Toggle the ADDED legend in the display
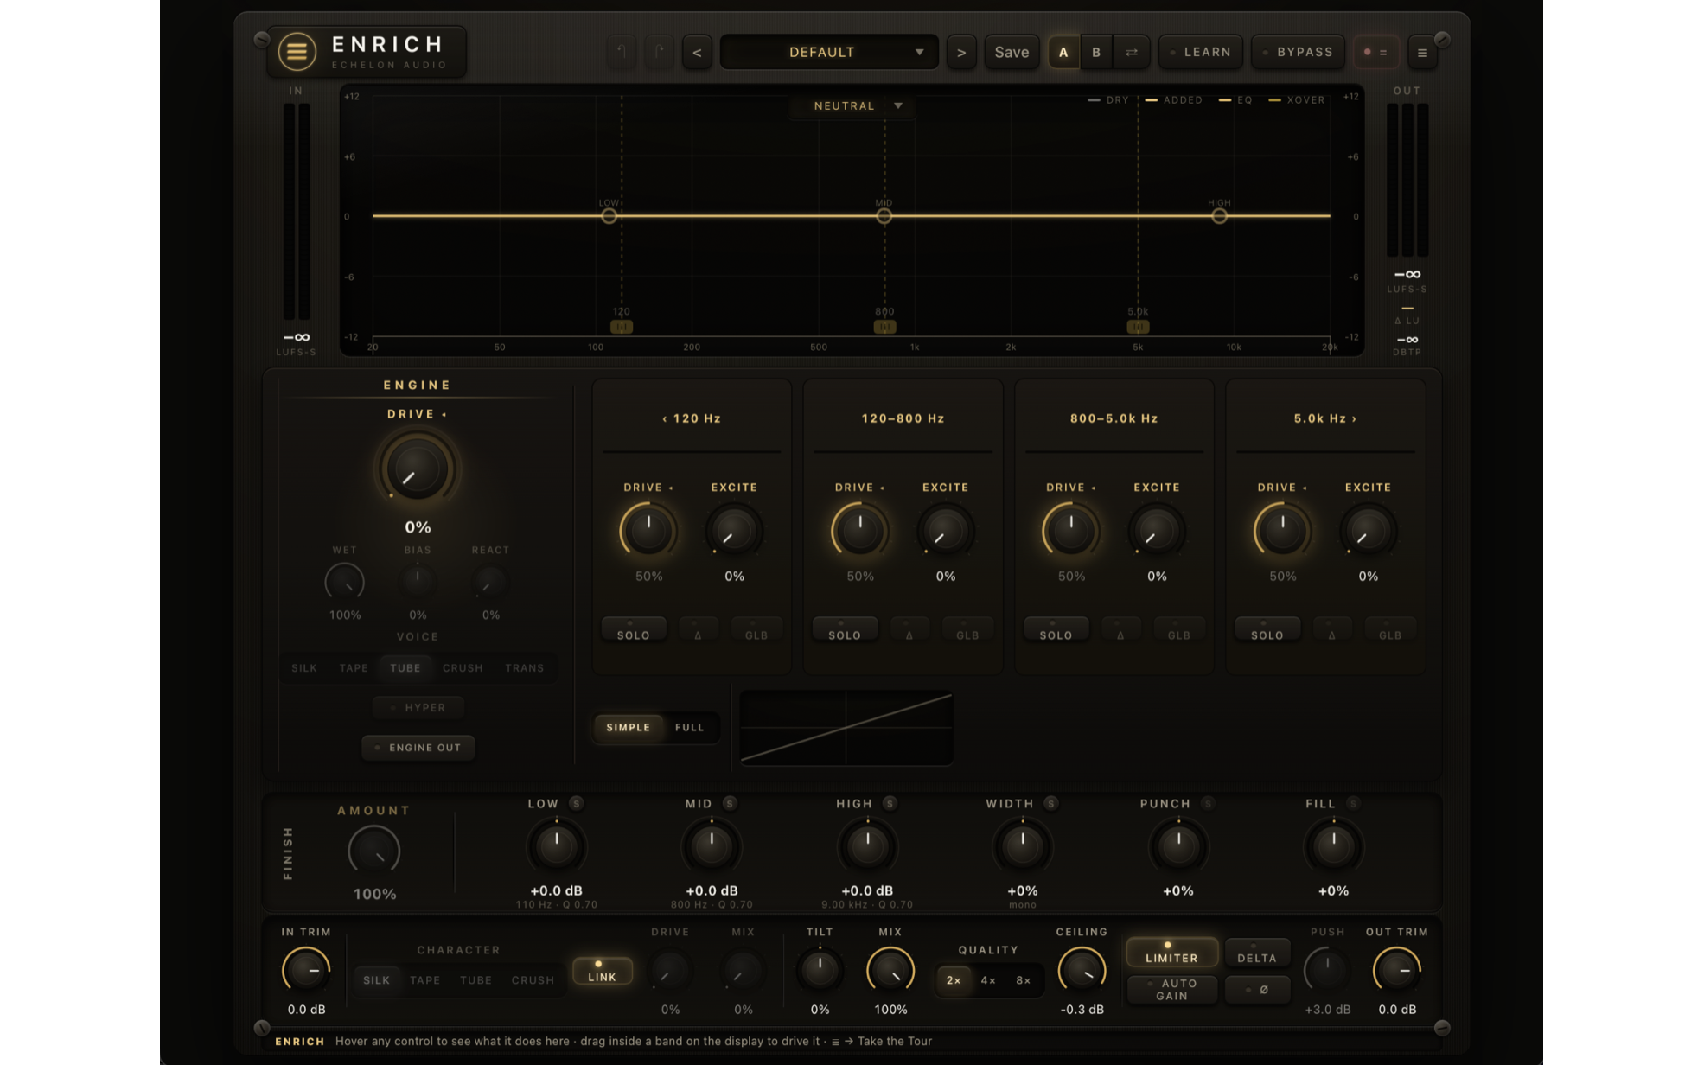This screenshot has height=1065, width=1704. coord(1174,100)
